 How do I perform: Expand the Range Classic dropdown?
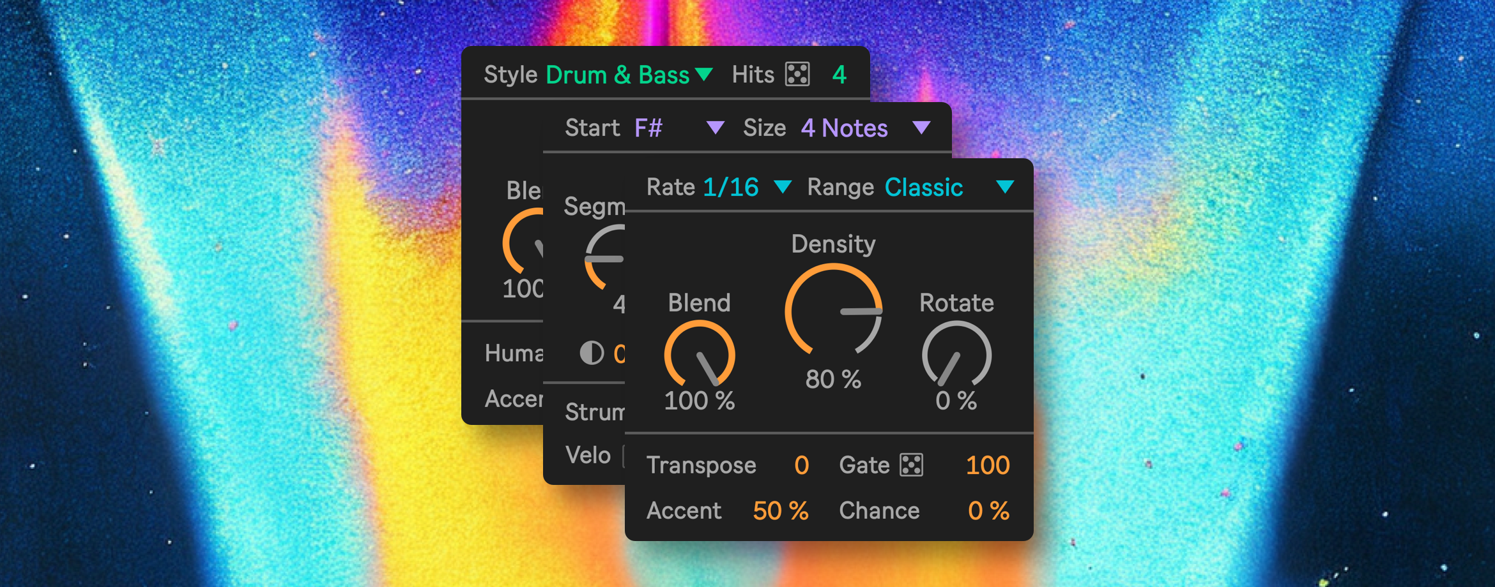[x=1004, y=187]
